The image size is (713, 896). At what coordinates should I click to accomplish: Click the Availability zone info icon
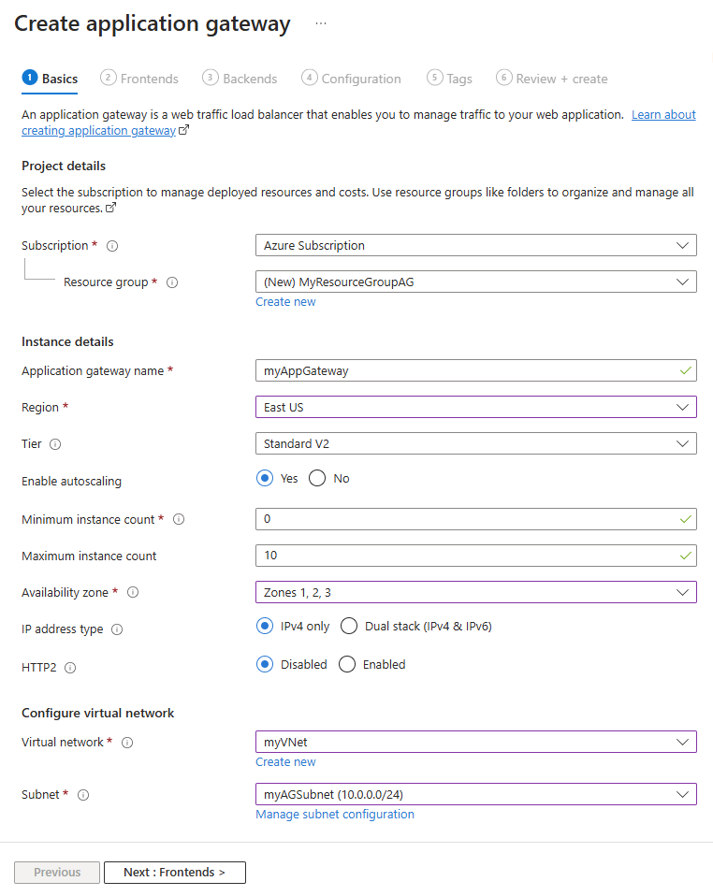pos(133,592)
